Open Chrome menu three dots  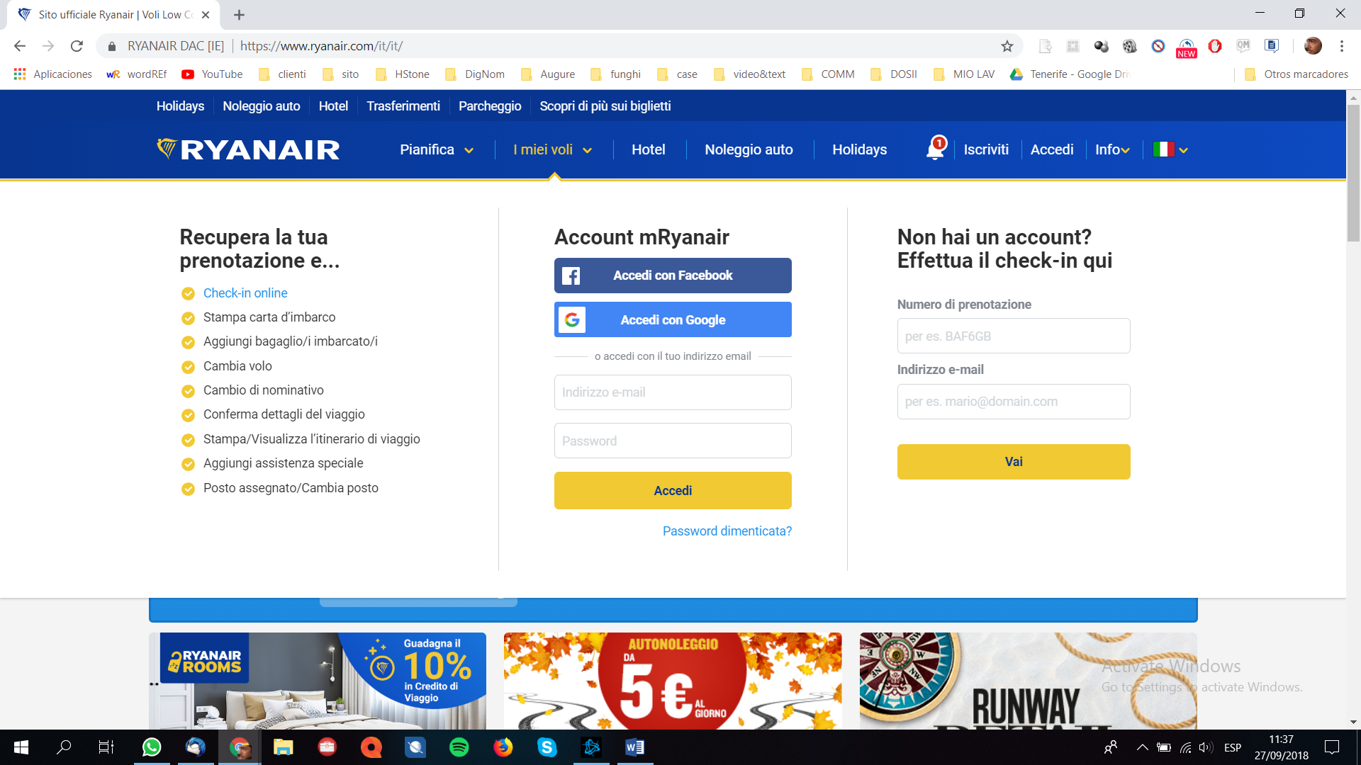tap(1342, 46)
